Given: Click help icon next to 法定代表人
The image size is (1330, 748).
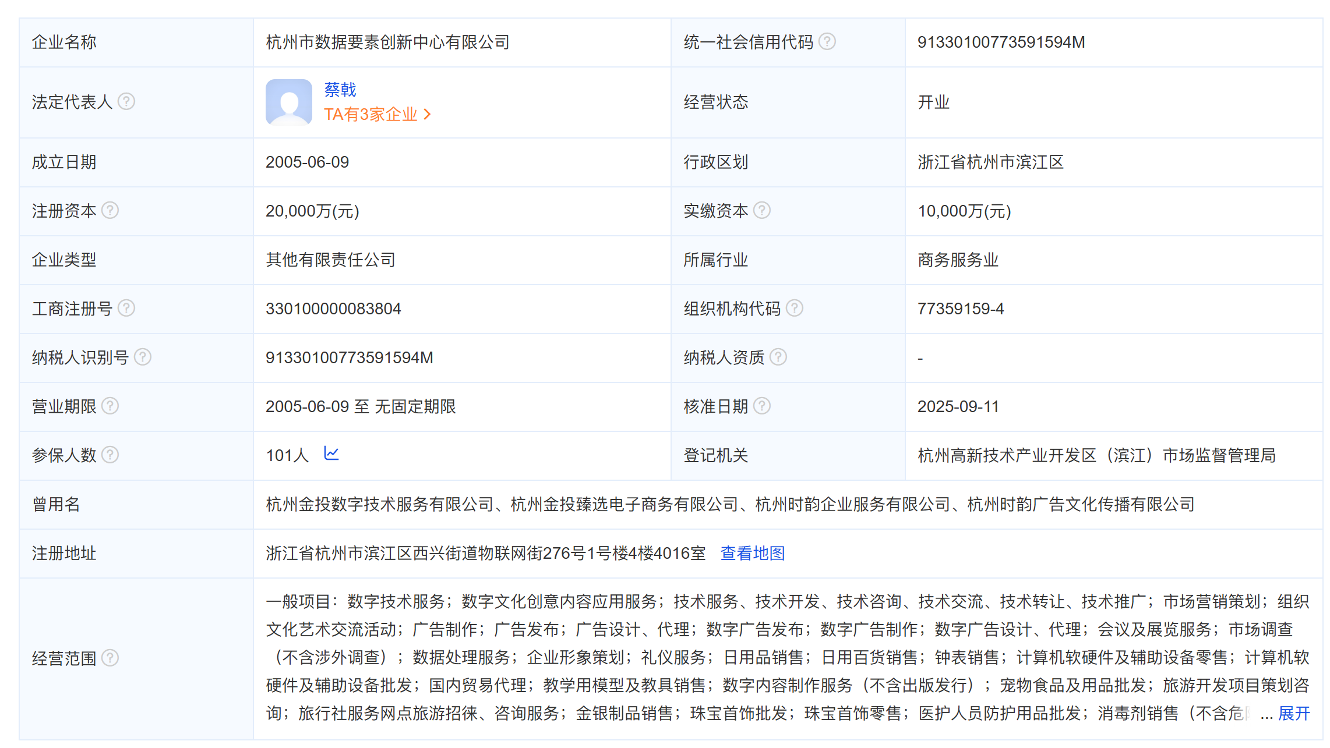Looking at the screenshot, I should (126, 101).
